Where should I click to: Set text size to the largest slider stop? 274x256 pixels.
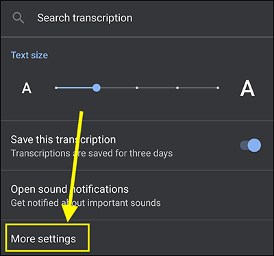click(218, 88)
